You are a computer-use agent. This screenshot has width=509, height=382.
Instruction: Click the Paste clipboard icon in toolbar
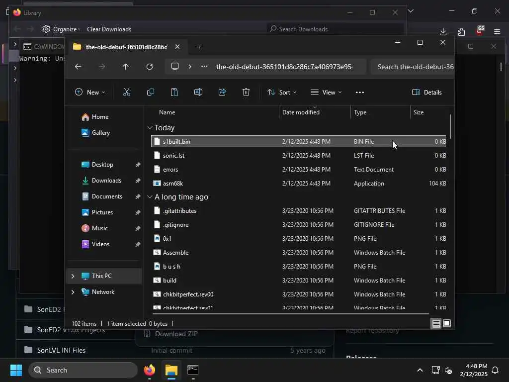click(174, 92)
